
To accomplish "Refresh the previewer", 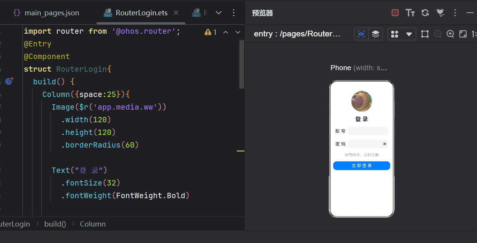I will click(425, 13).
